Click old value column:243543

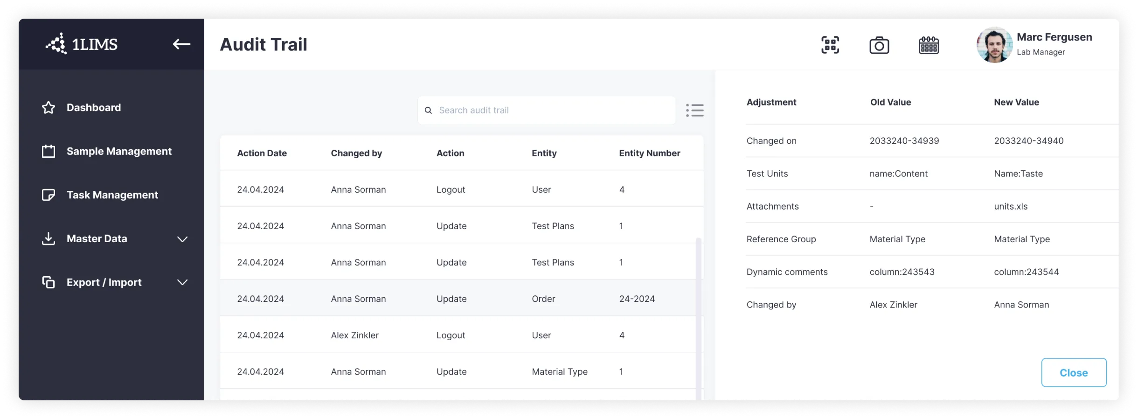pos(902,272)
